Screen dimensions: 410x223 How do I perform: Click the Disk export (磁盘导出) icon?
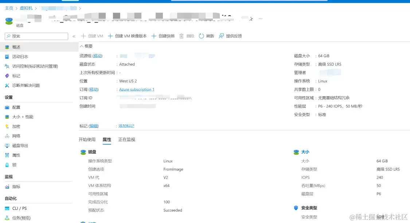(7, 146)
